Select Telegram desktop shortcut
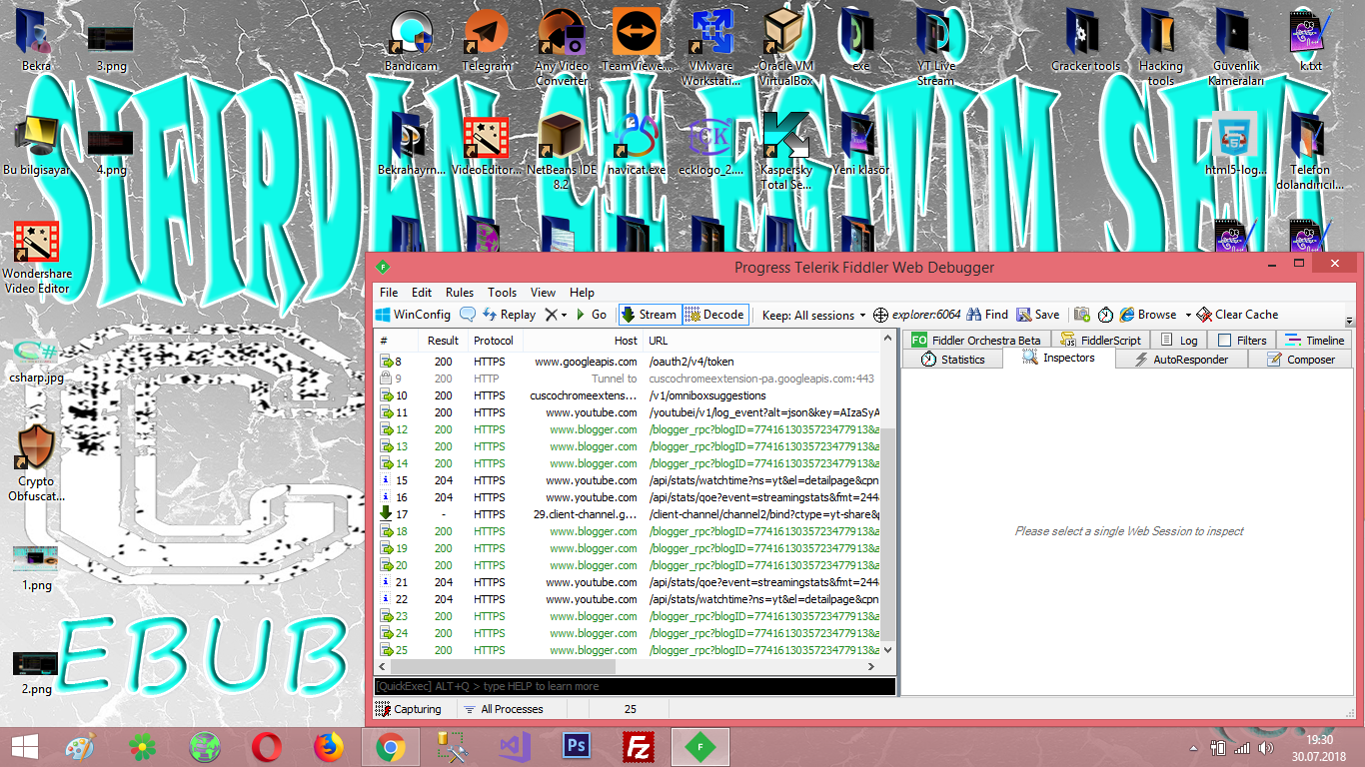The height and width of the screenshot is (767, 1365). click(x=487, y=41)
